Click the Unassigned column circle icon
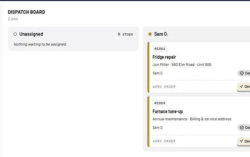 15,34
